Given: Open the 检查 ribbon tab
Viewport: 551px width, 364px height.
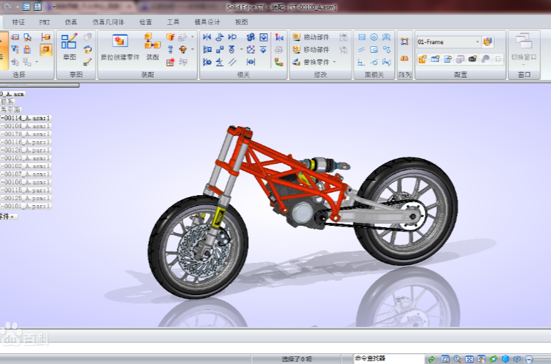Looking at the screenshot, I should [x=145, y=22].
